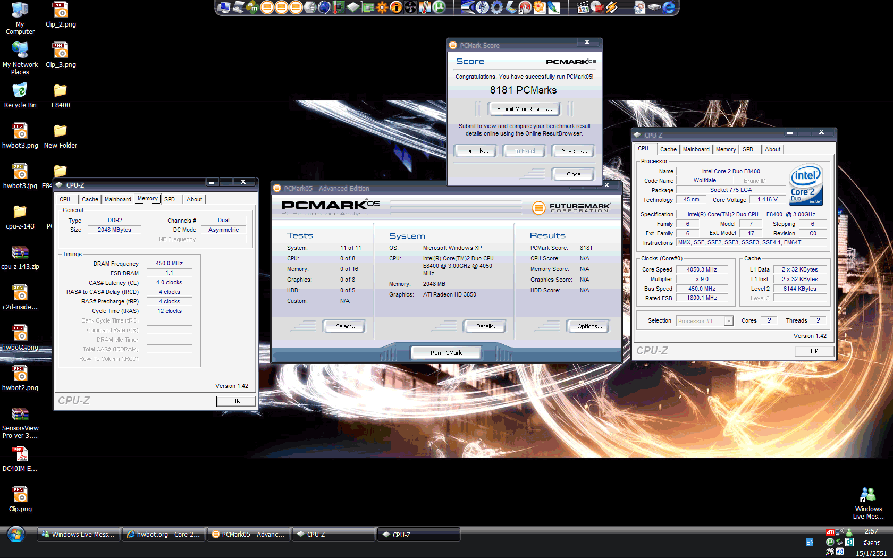Click the Windows Start orb
Screen dimensions: 893x558
click(16, 534)
